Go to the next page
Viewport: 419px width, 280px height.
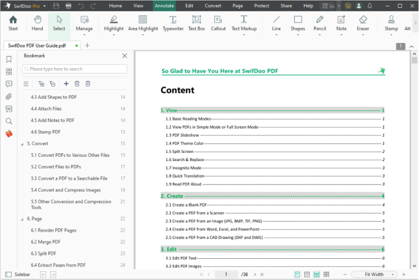coord(255,275)
